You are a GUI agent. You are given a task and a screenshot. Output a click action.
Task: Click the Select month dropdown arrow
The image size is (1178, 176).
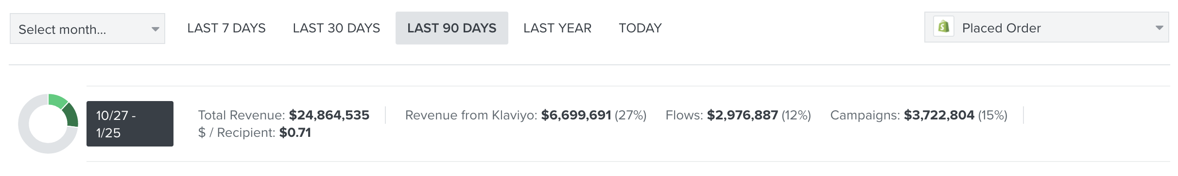click(x=155, y=29)
